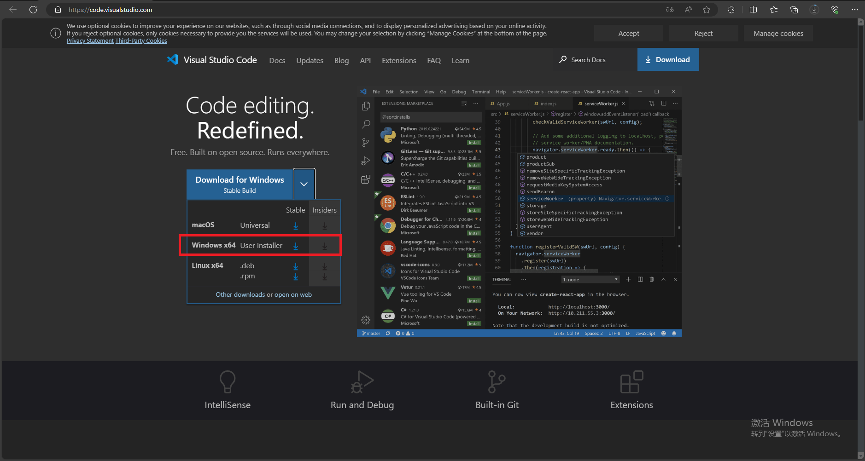Reload the page with the refresh icon
Image resolution: width=865 pixels, height=461 pixels.
[x=33, y=10]
